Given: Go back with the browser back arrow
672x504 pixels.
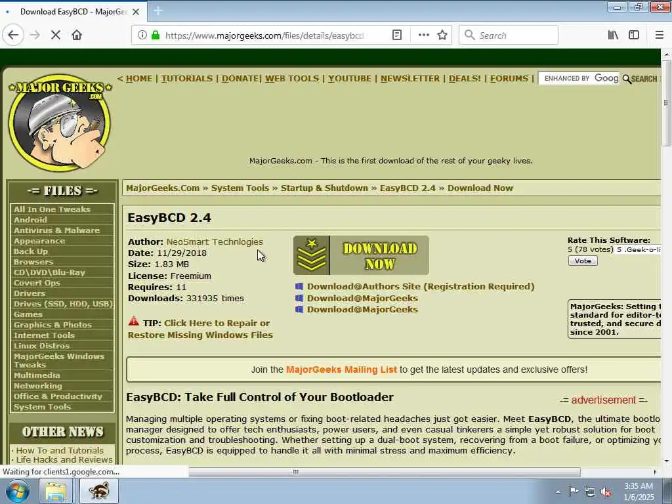Looking at the screenshot, I should click(13, 35).
